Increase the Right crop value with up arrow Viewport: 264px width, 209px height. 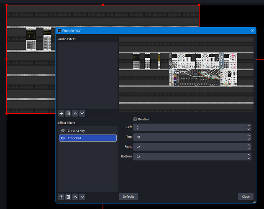coord(249,145)
